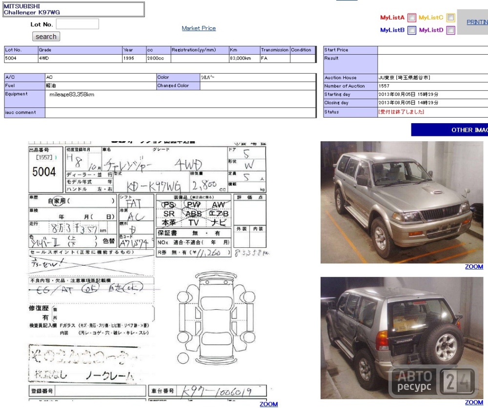Screen dimensions: 488x408
Task: Select the starting day date value
Action: 408,94
